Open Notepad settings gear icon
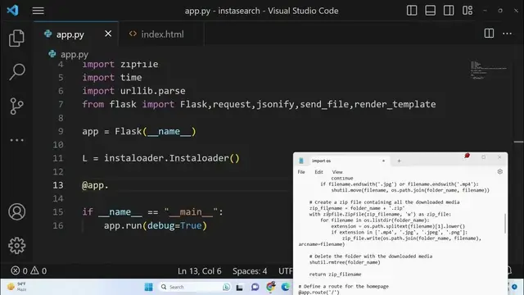Screen dimensions: 524x295 coord(500,171)
